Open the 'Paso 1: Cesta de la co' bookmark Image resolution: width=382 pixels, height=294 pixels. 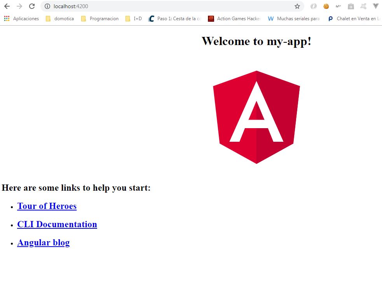(x=174, y=19)
